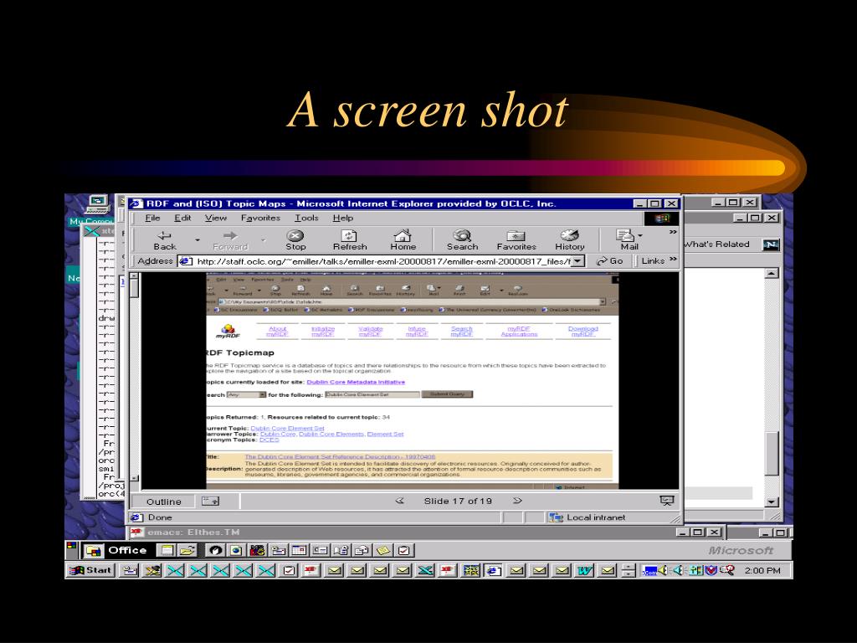Click the Go button
The width and height of the screenshot is (857, 643).
coord(609,261)
